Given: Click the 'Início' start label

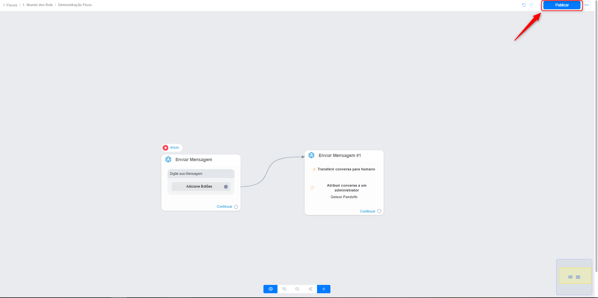Looking at the screenshot, I should pyautogui.click(x=174, y=148).
